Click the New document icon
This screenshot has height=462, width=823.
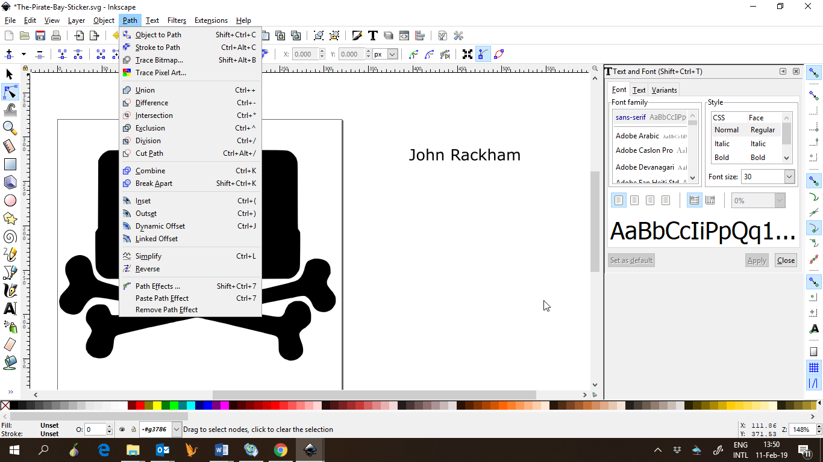[9, 35]
